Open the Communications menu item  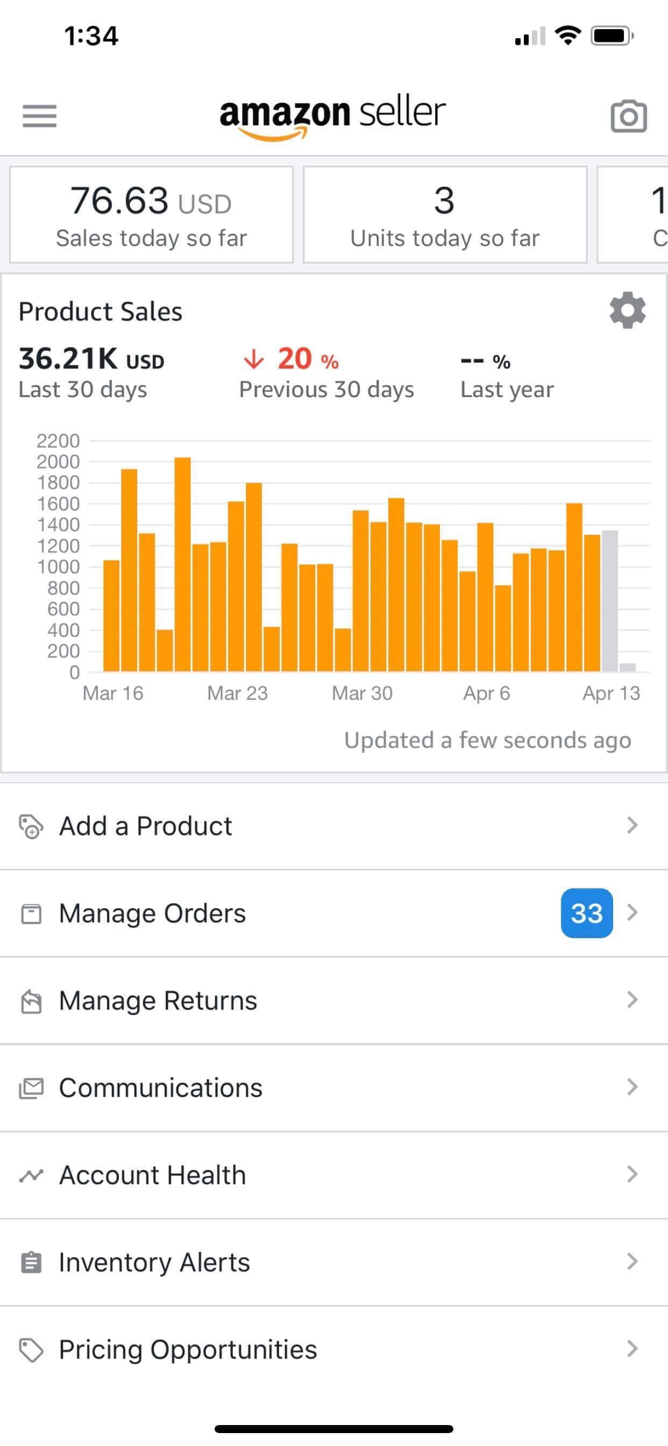click(160, 1088)
